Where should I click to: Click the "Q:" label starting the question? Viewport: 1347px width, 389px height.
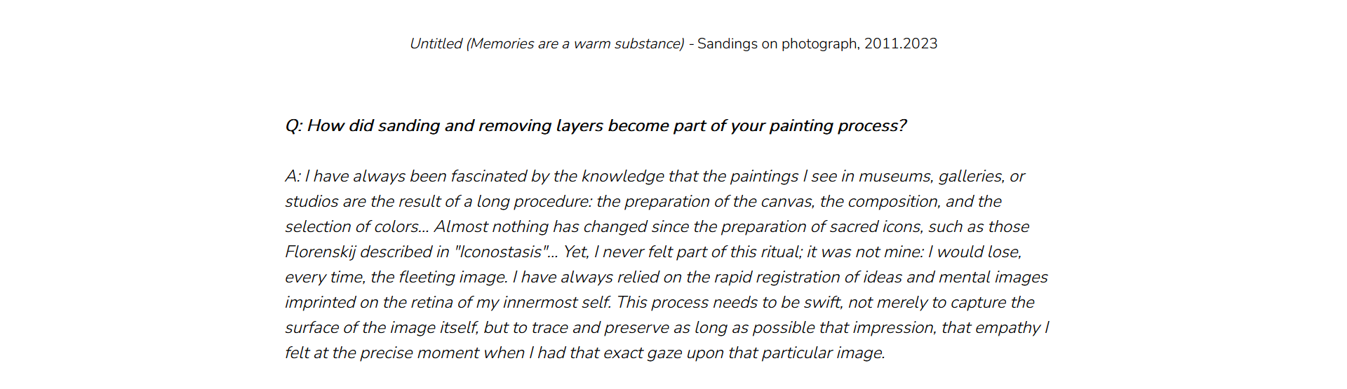[x=294, y=126]
